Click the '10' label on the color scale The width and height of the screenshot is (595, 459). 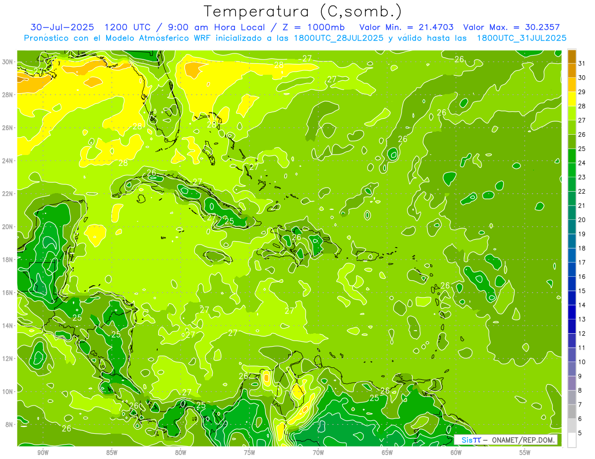[582, 362]
